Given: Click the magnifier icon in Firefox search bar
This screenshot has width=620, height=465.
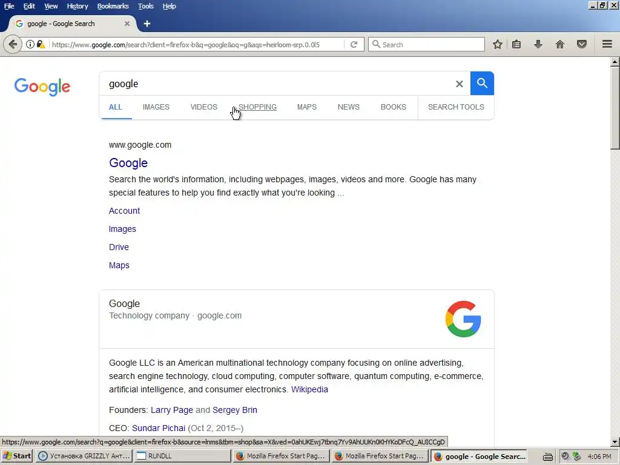Looking at the screenshot, I should pos(377,44).
